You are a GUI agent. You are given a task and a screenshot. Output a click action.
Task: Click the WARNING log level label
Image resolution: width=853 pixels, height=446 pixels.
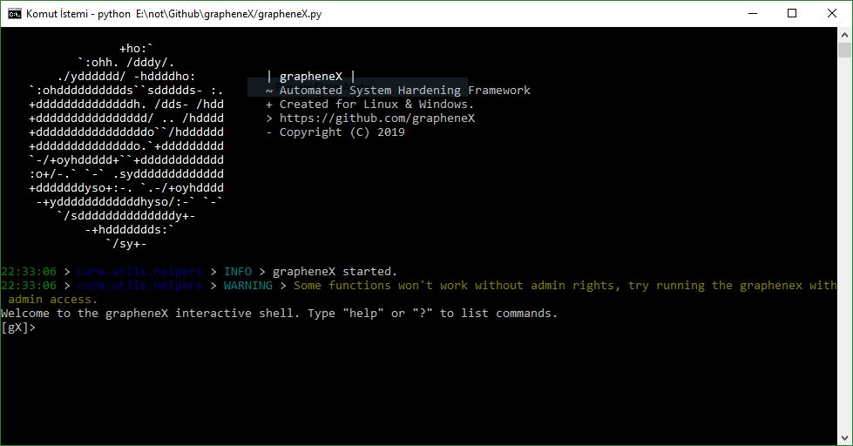[248, 286]
